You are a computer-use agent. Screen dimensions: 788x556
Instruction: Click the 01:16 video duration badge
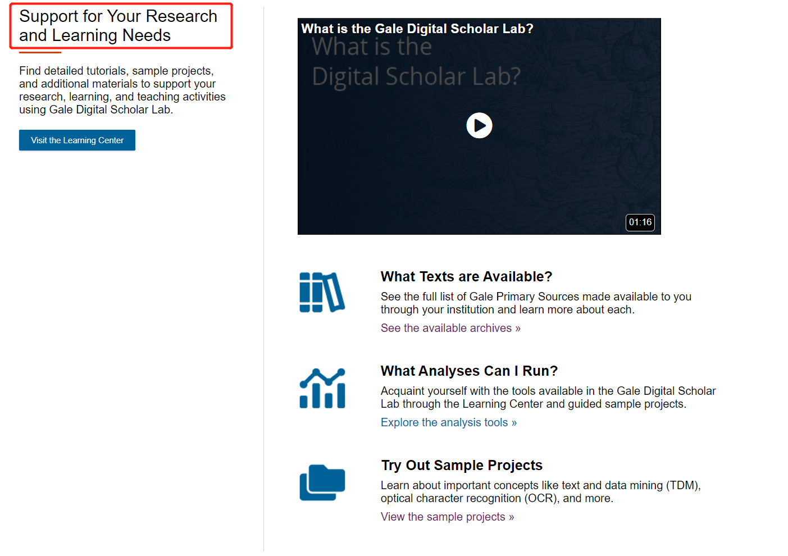pyautogui.click(x=640, y=222)
